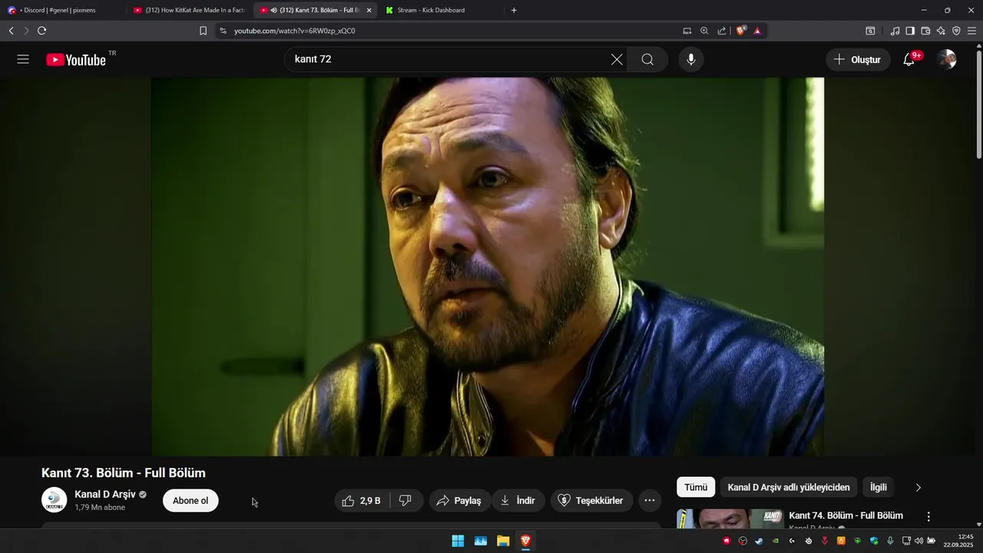Subscribe with the Abone ol button
Screen dimensions: 983x553
(190, 501)
